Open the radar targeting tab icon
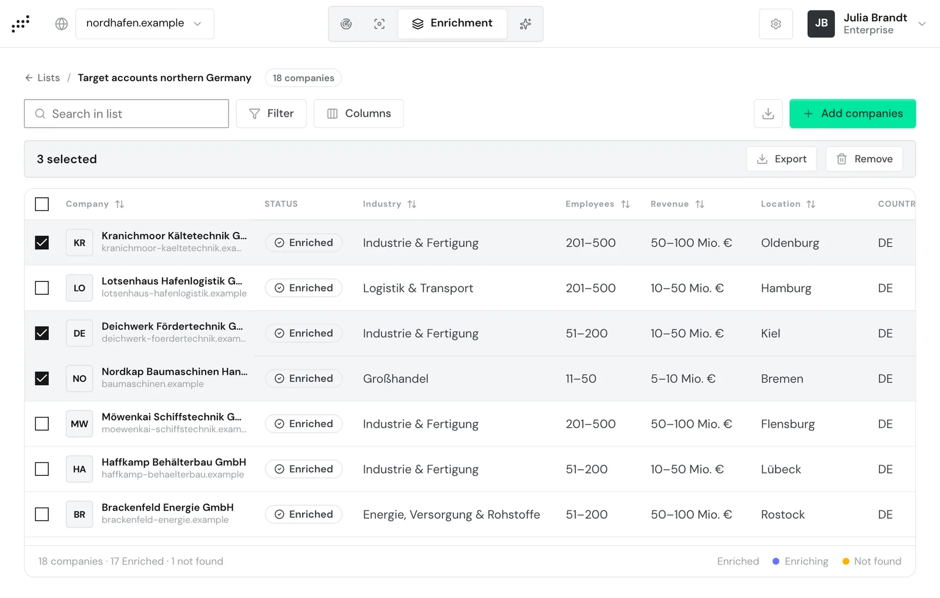 346,23
